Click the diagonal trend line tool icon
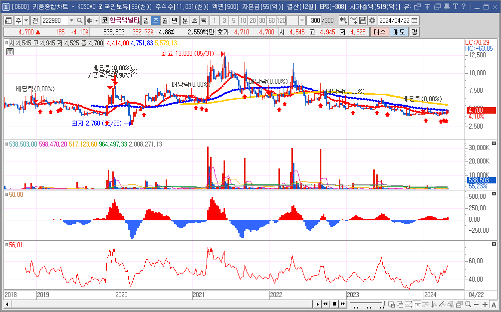 [443, 304]
